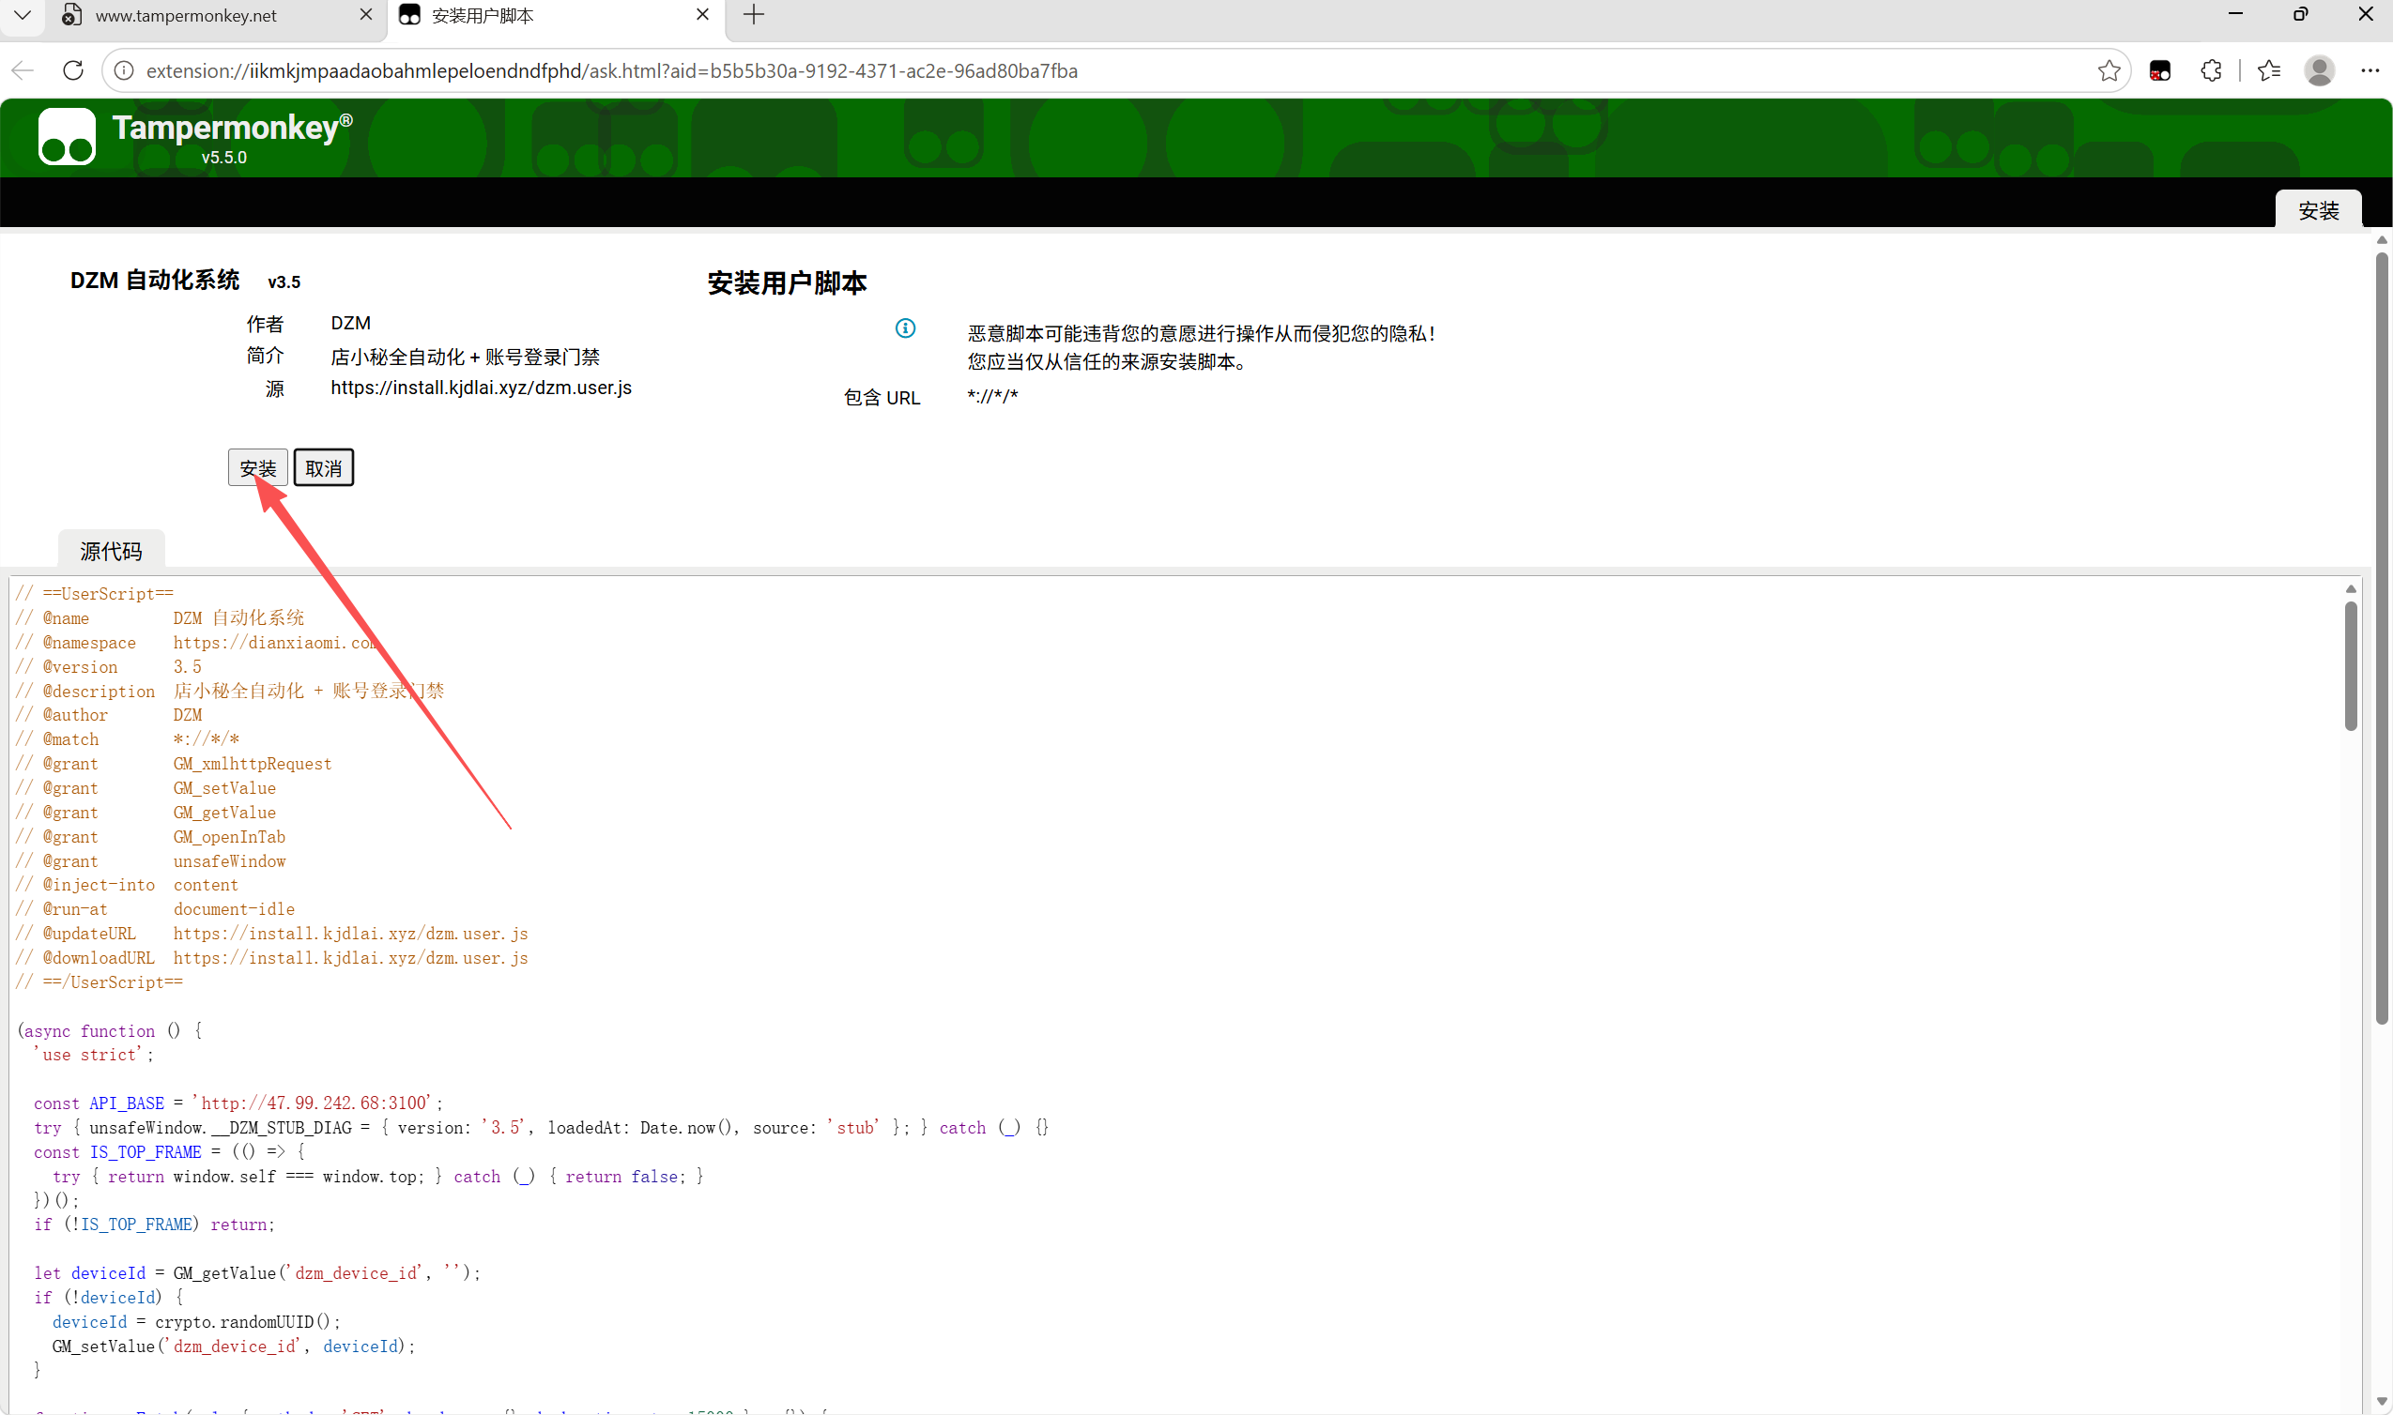Viewport: 2393px width, 1415px height.
Task: Close the 安装用户脚本 tab
Action: (x=702, y=15)
